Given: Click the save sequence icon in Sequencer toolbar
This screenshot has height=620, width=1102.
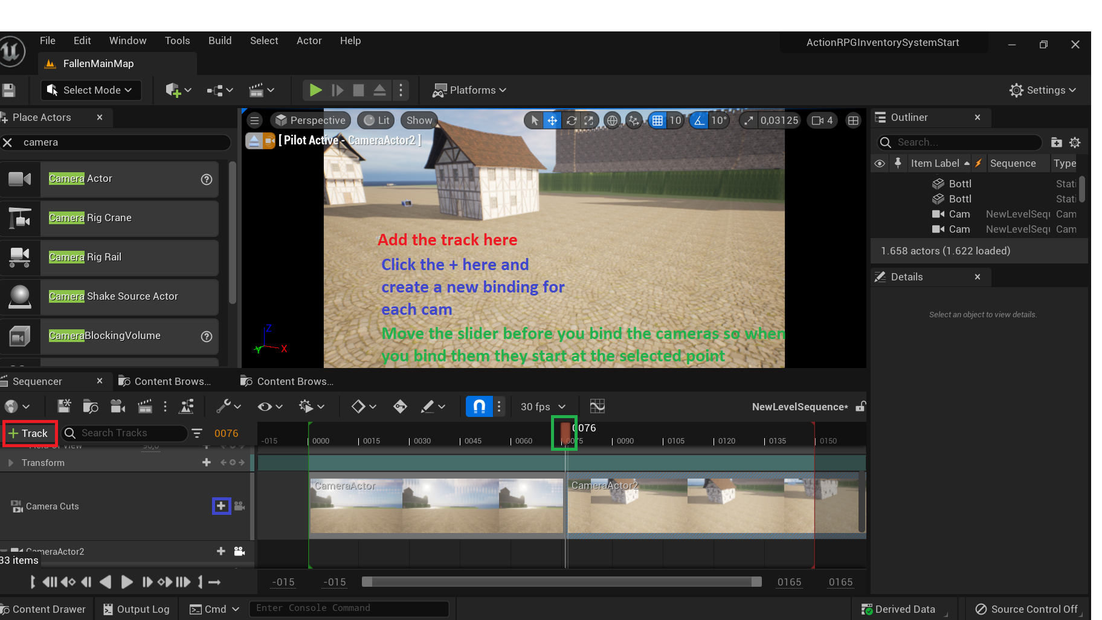Looking at the screenshot, I should tap(64, 407).
